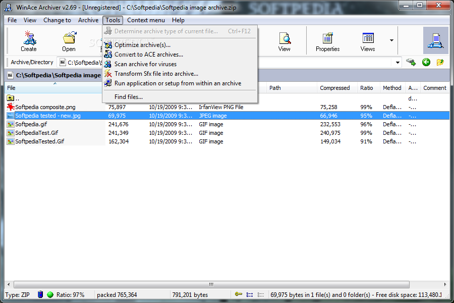Open the Properties toolbar icon
This screenshot has height=303, width=454.
328,38
